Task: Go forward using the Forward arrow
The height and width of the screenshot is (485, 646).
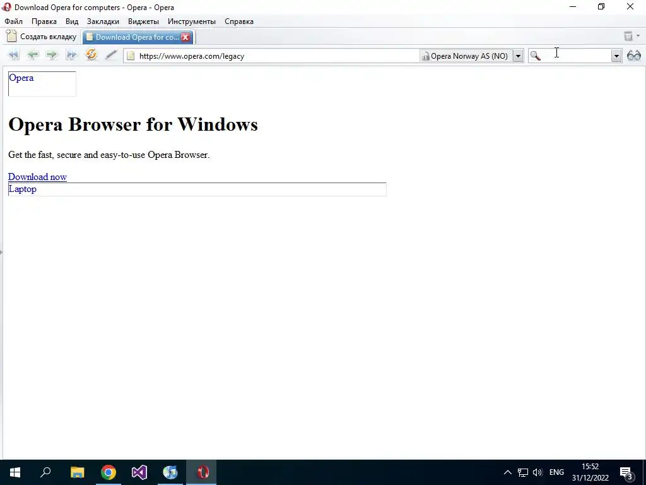Action: tap(52, 55)
